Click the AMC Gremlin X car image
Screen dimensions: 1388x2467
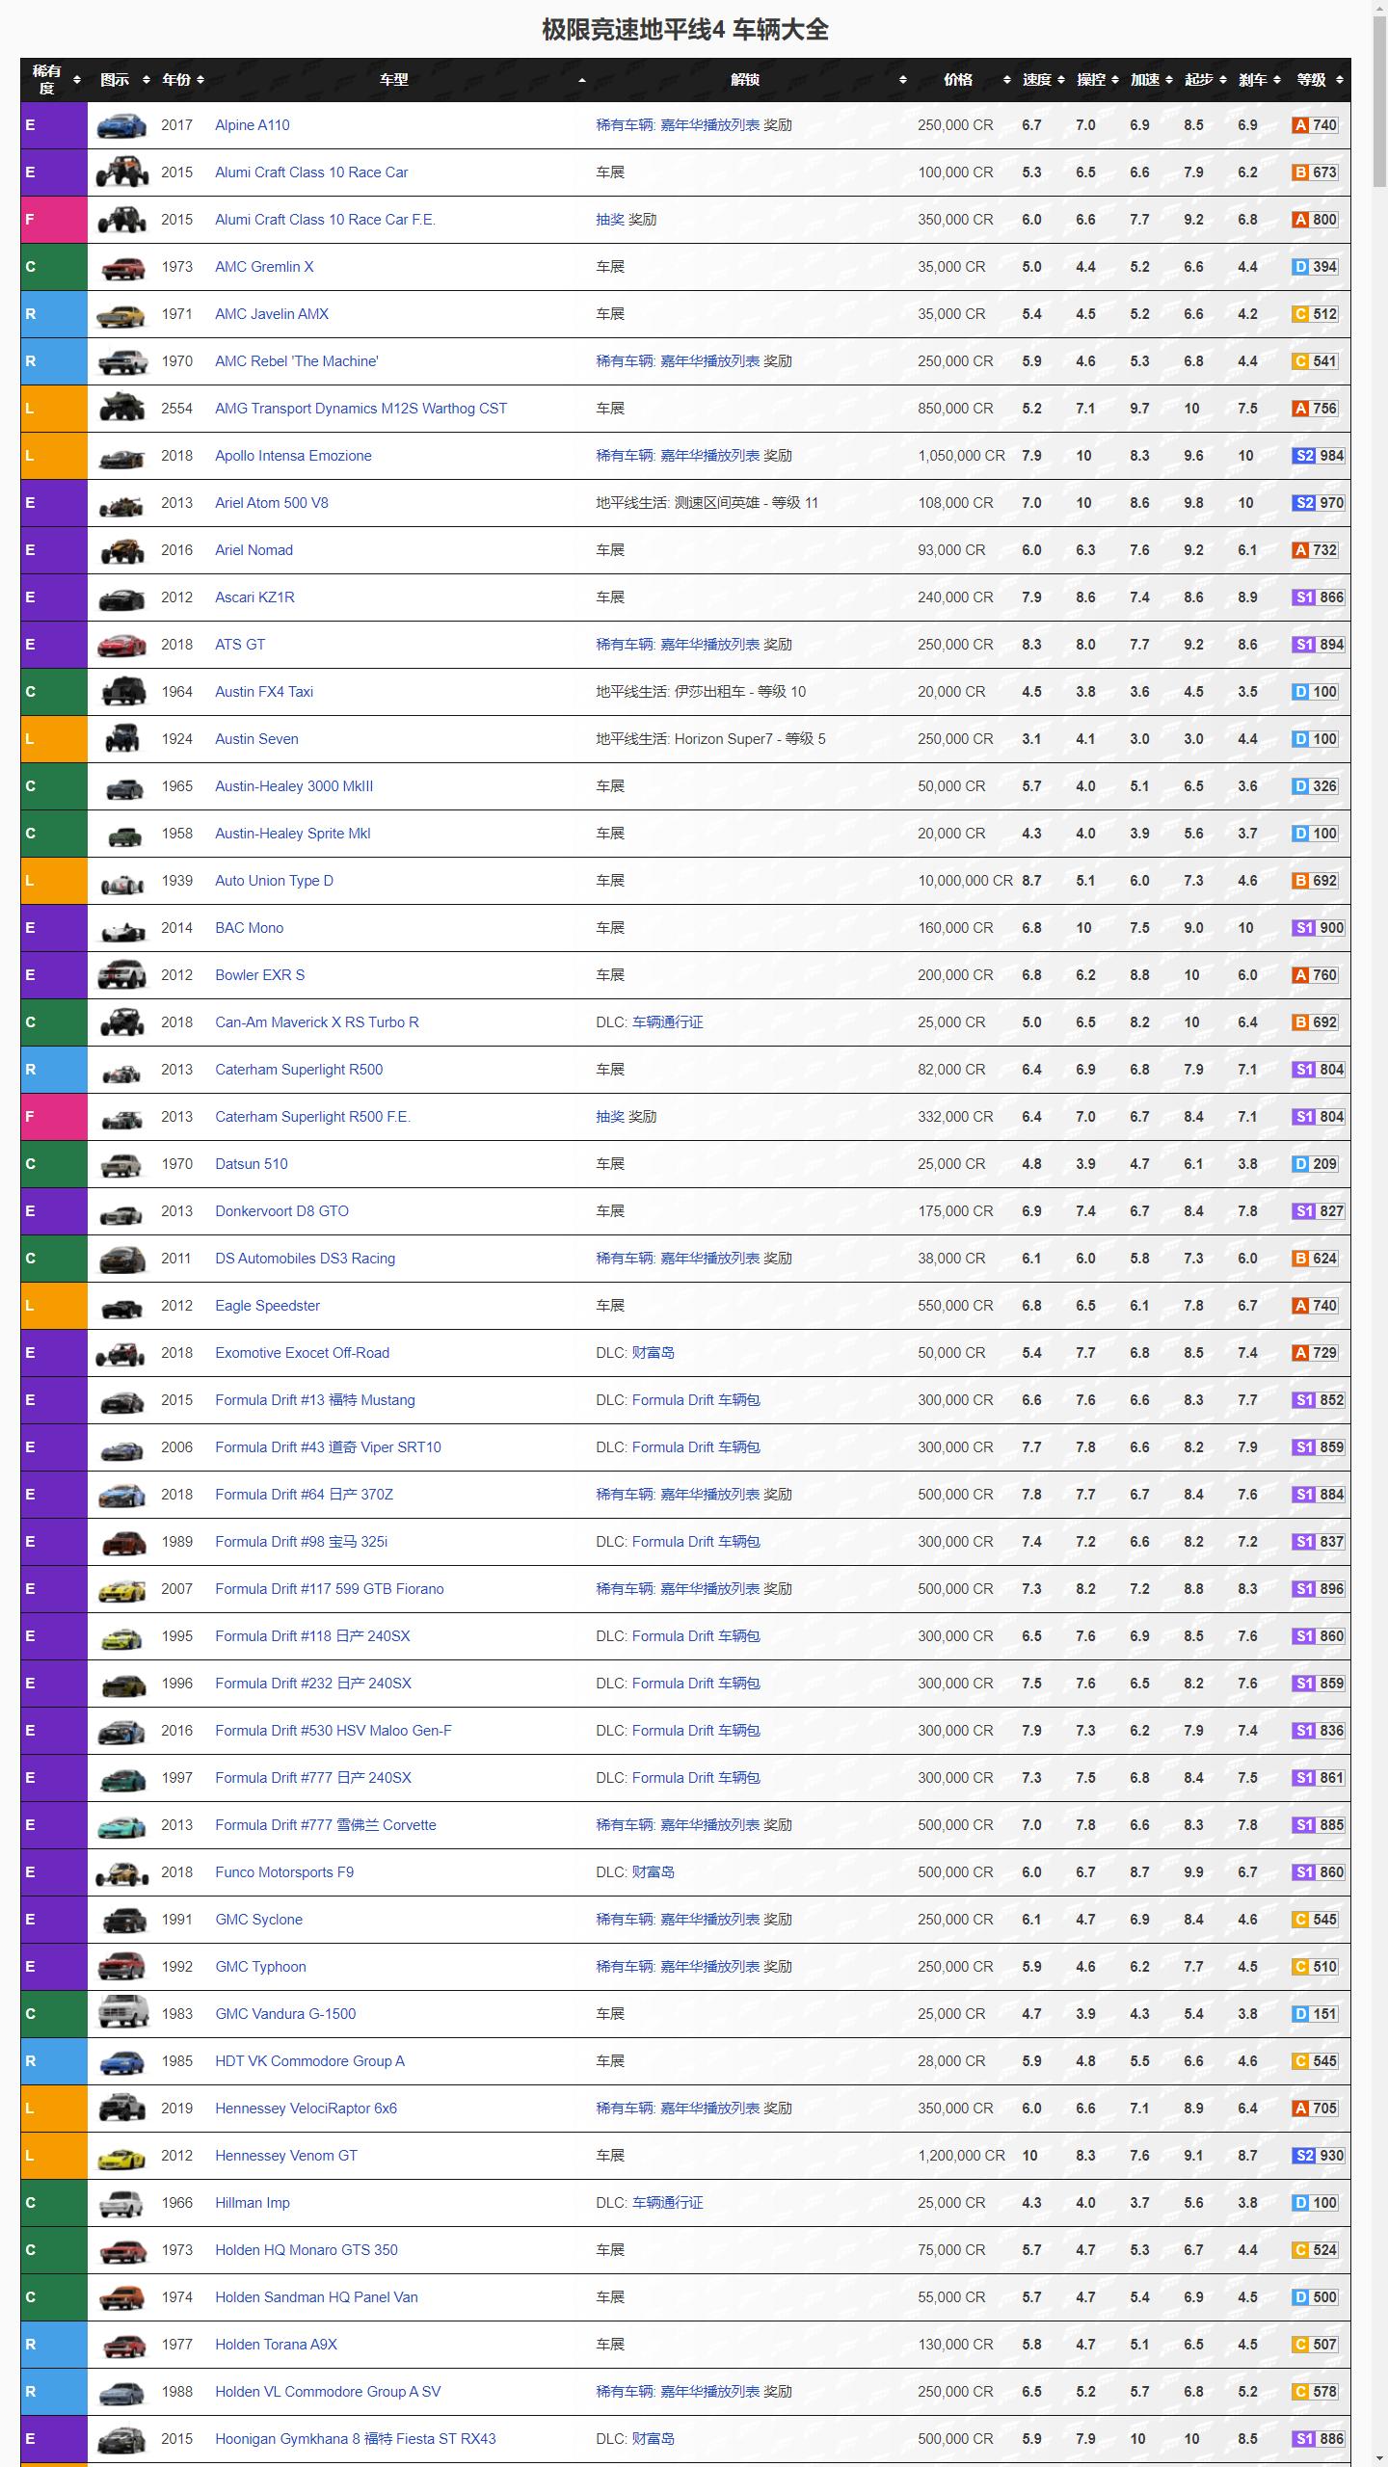(x=122, y=267)
